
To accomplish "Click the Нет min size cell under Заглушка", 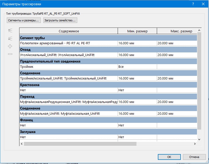I will click(138, 137).
